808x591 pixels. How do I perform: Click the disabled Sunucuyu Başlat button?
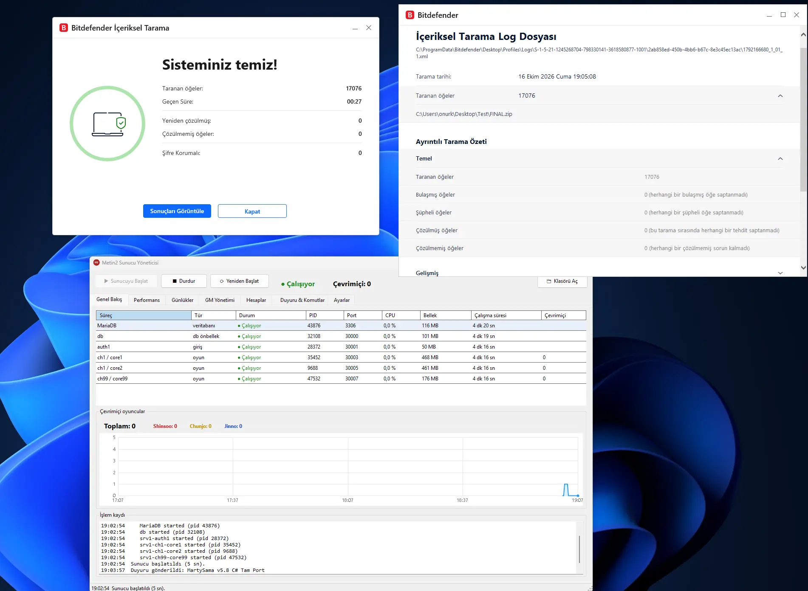tap(126, 281)
